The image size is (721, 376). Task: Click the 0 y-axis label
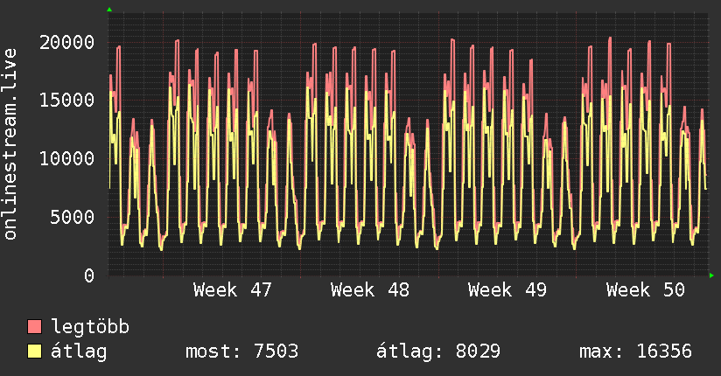[x=89, y=275]
